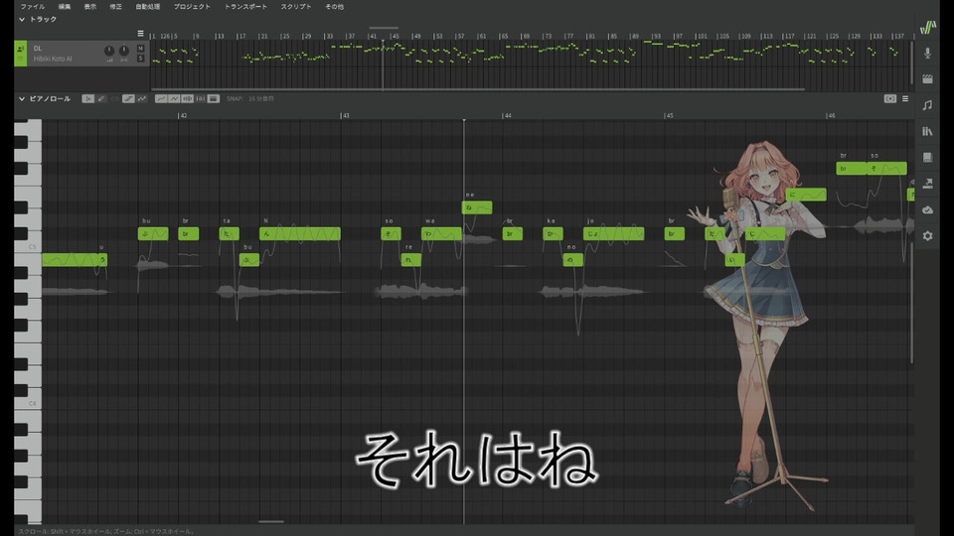954x536 pixels.
Task: Open the Library panel
Action: [x=928, y=131]
